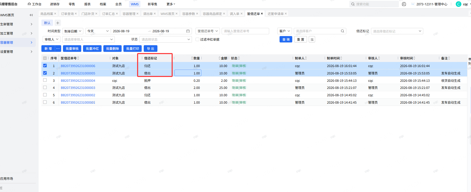
Task: Click the cqc user avatar icon
Action: point(459,4)
